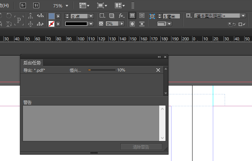Open the stroke weight dropdown
The width and height of the screenshot is (252, 161).
tap(91, 16)
